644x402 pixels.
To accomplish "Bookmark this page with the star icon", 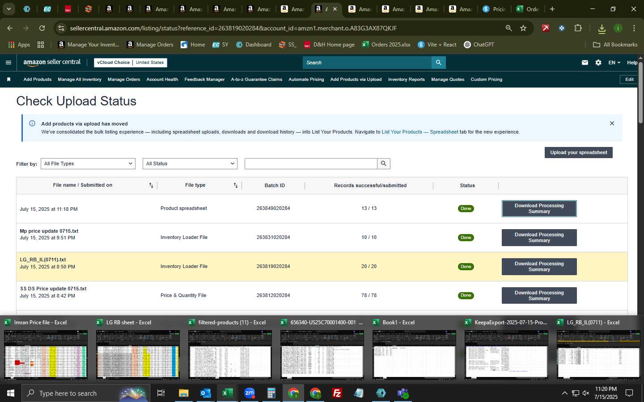I will click(x=523, y=28).
